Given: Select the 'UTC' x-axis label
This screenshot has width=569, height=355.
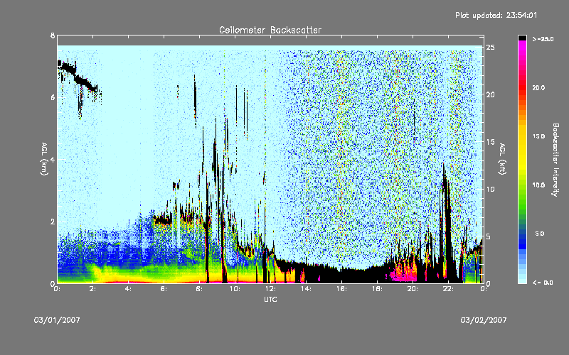Looking at the screenshot, I should pyautogui.click(x=270, y=300).
